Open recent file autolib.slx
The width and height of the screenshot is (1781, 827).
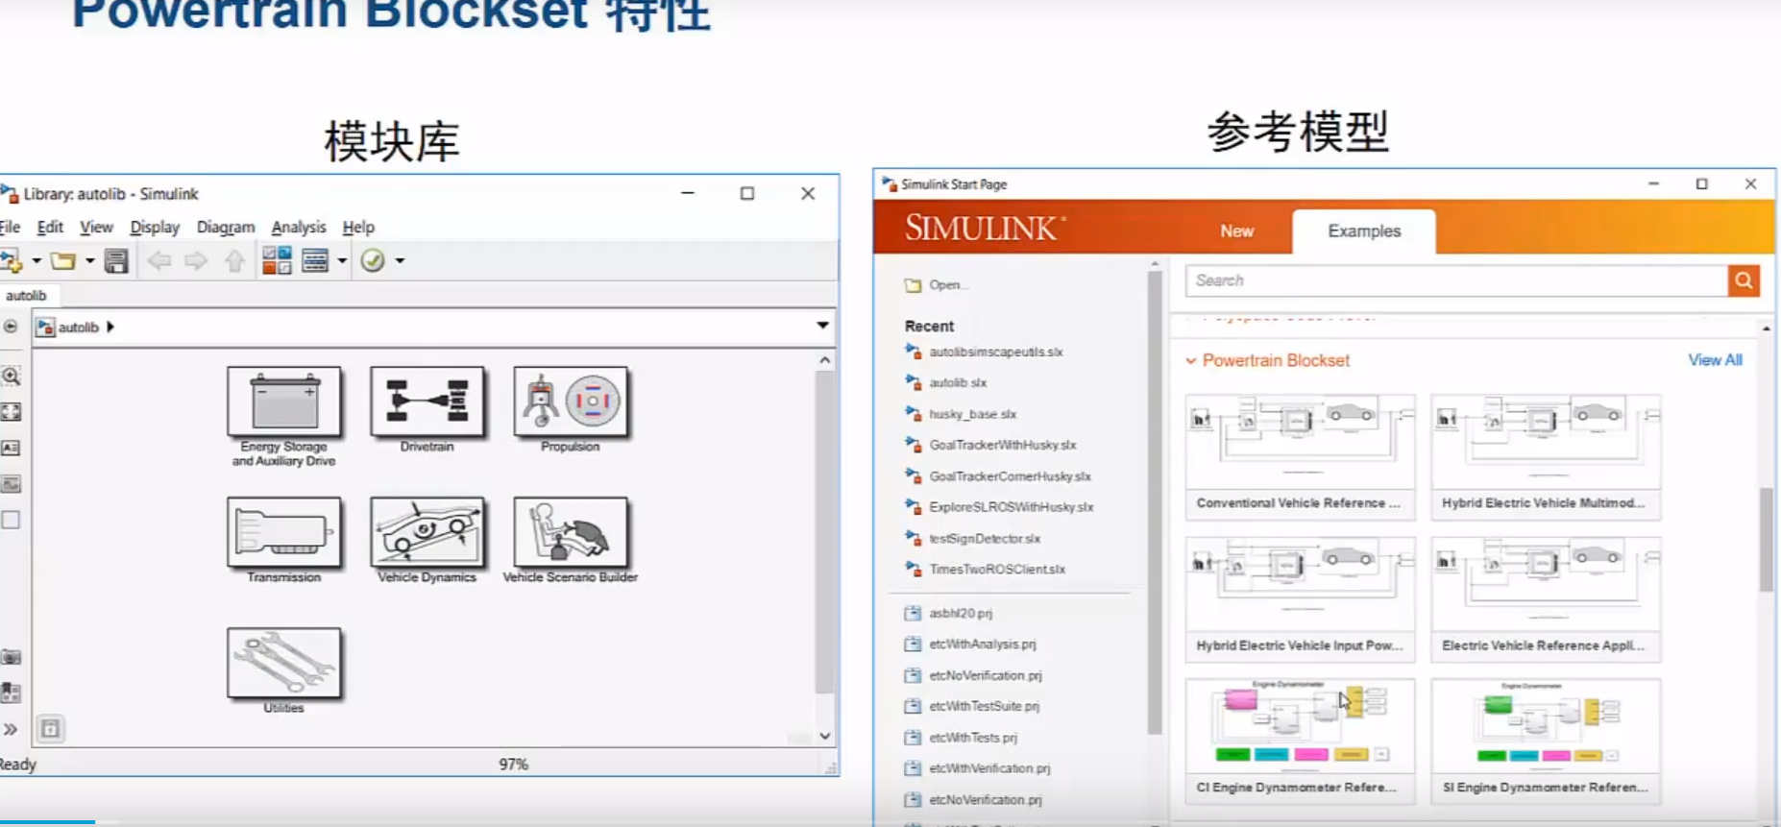tap(958, 382)
